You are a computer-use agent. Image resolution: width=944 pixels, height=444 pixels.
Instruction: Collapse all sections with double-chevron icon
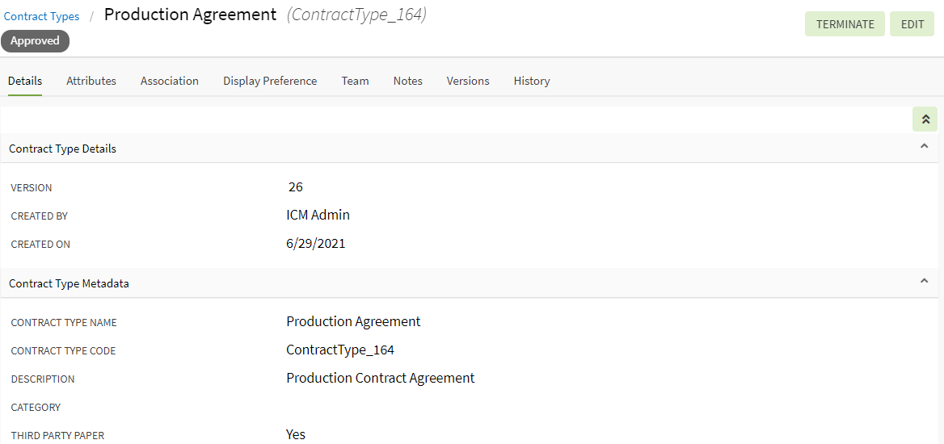click(x=925, y=119)
